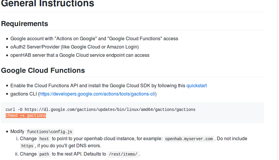The width and height of the screenshot is (279, 160).
Task: Click the oAuth2 Server/Provider bullet text
Action: point(74,47)
